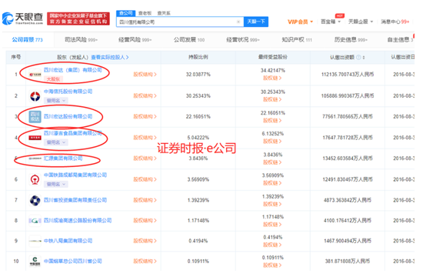Click the 四川成渝高速公路 logo
423x277 pixels.
(x=35, y=221)
